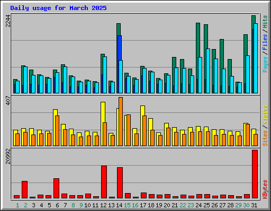Click the chart title 'Daily usage for March 2025'
Viewport: 271px width, 211px height.
[x=58, y=8]
